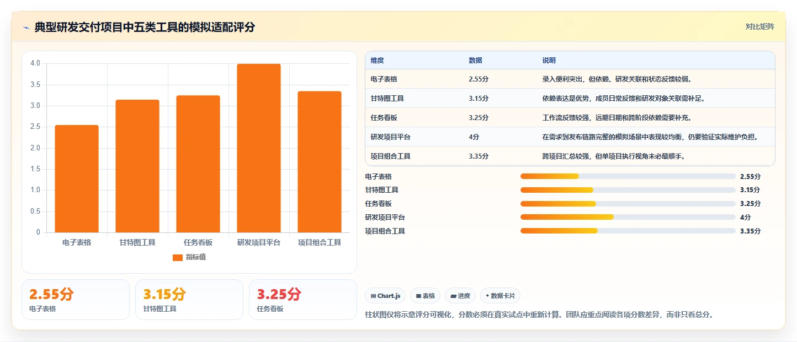Click the 任务看板 table row name
This screenshot has height=342, width=797.
384,118
